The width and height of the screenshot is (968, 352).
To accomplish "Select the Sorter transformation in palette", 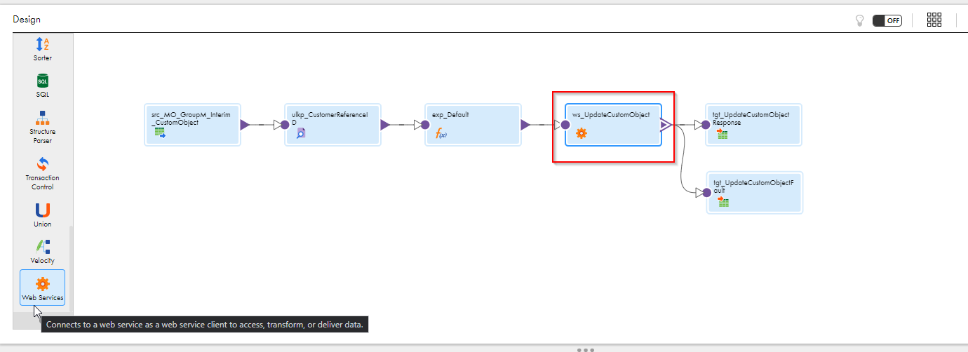I will 42,49.
